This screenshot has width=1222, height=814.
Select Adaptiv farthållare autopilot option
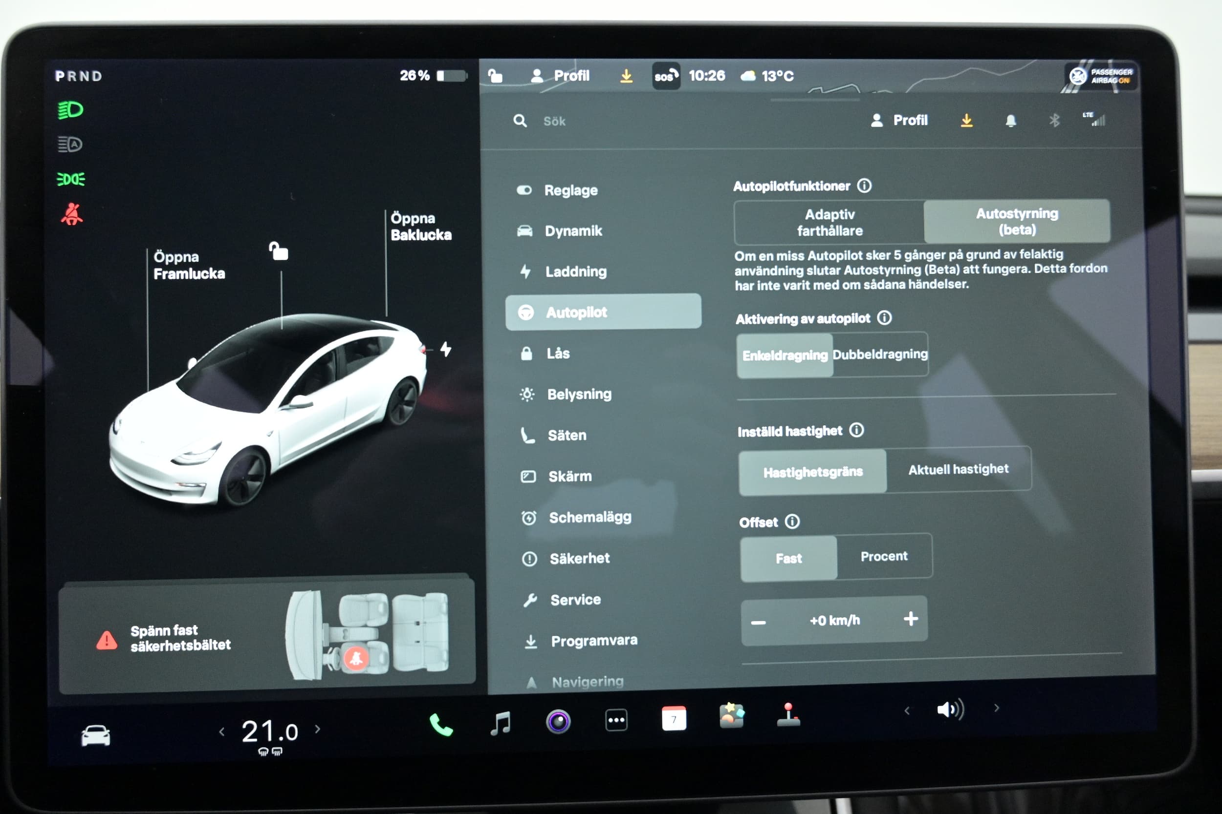point(829,223)
